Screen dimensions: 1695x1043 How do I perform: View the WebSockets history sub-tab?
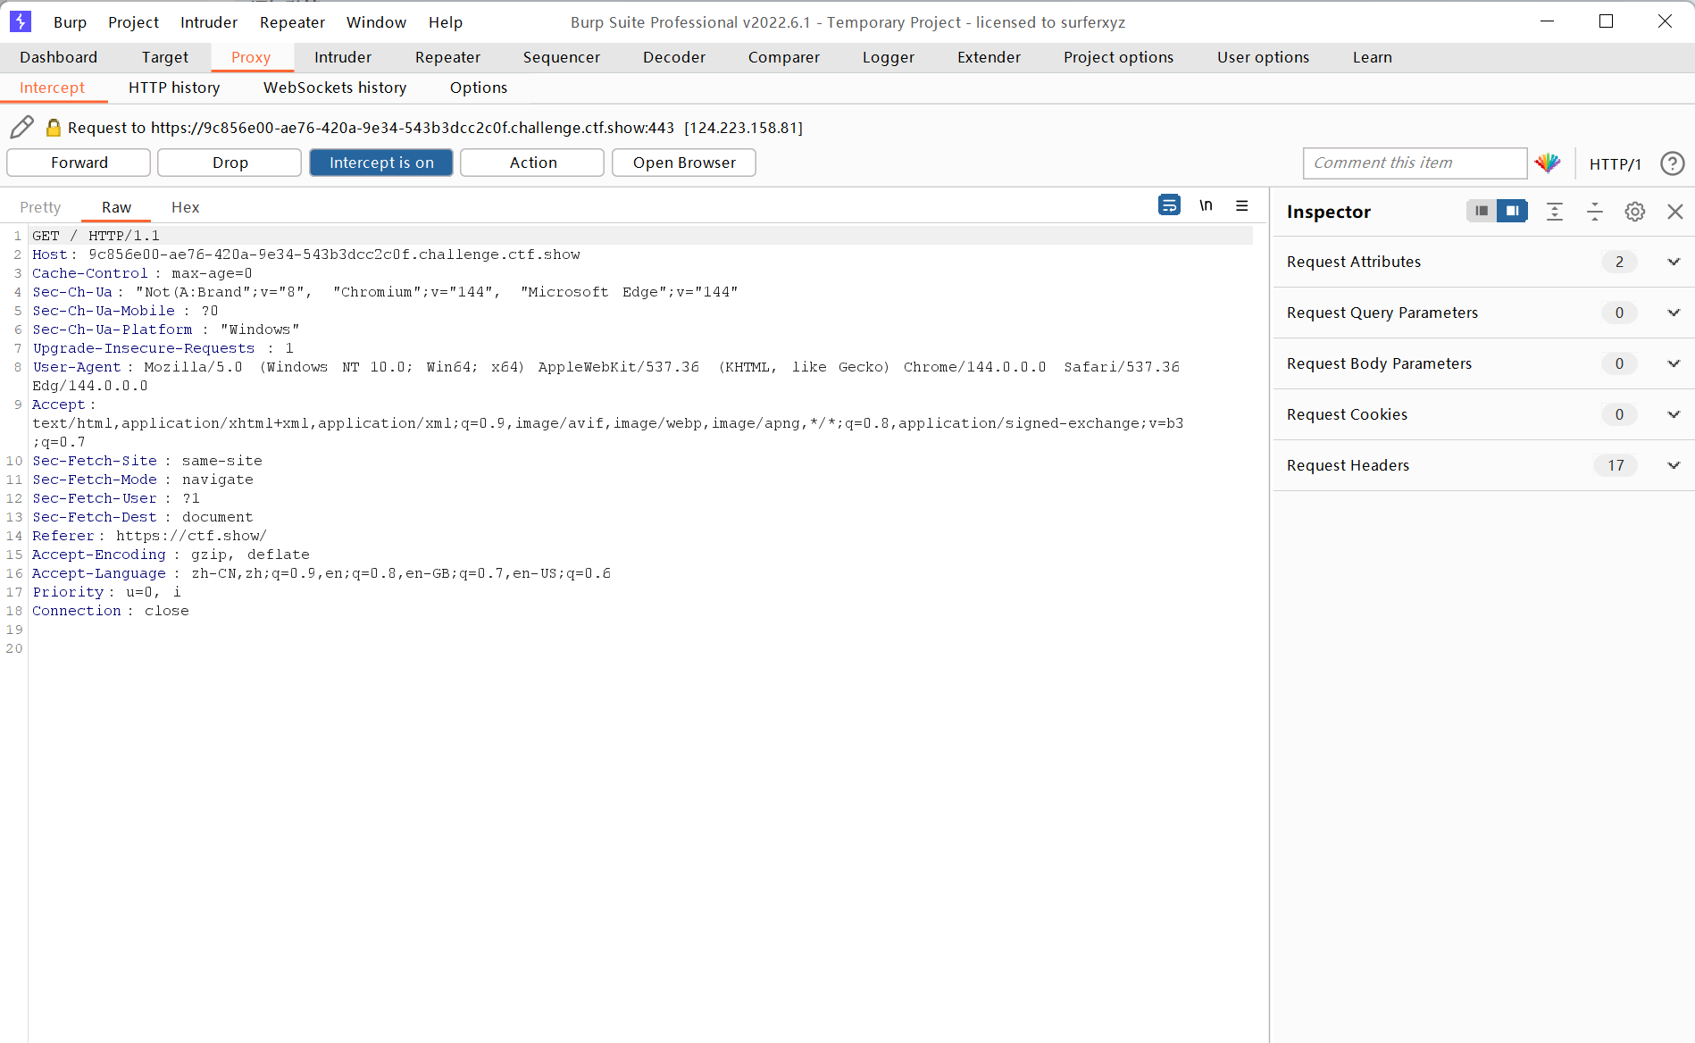point(335,88)
